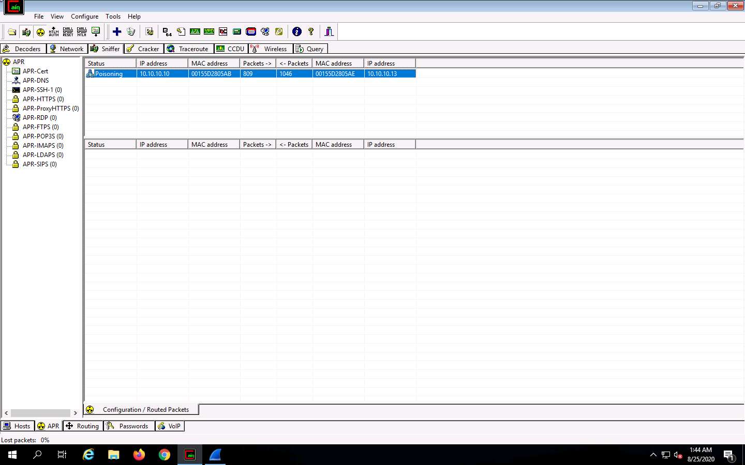Click the upper table Status column header
Image resolution: width=745 pixels, height=465 pixels.
coord(111,64)
